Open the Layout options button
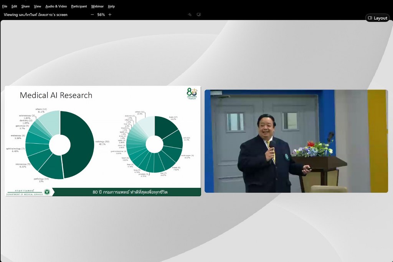The width and height of the screenshot is (393, 262). 378,18
